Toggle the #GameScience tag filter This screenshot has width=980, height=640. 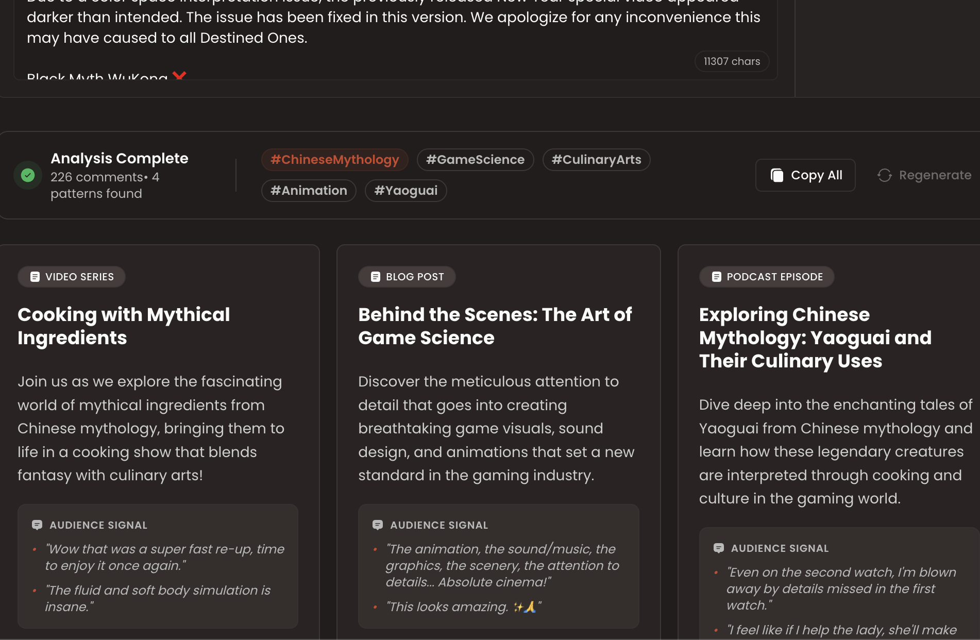[x=475, y=160]
